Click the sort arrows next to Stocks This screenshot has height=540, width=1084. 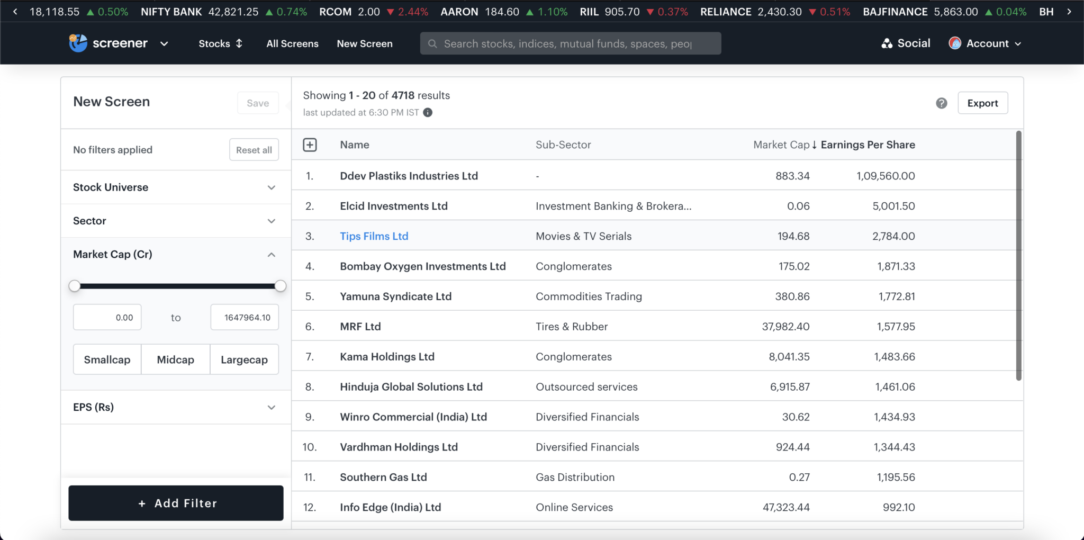pos(239,43)
